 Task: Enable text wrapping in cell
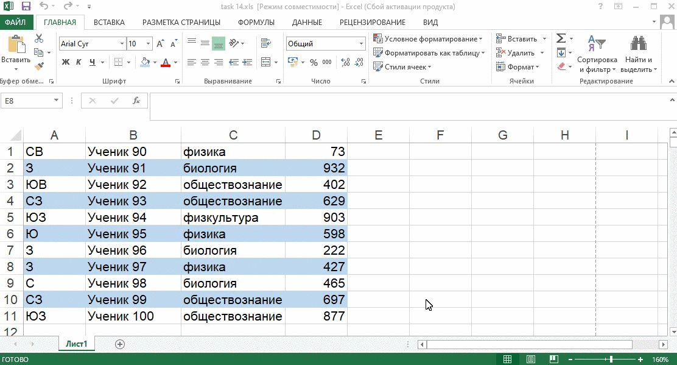tap(265, 43)
